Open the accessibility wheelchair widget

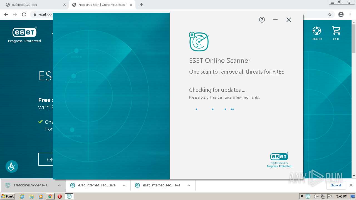click(x=12, y=167)
